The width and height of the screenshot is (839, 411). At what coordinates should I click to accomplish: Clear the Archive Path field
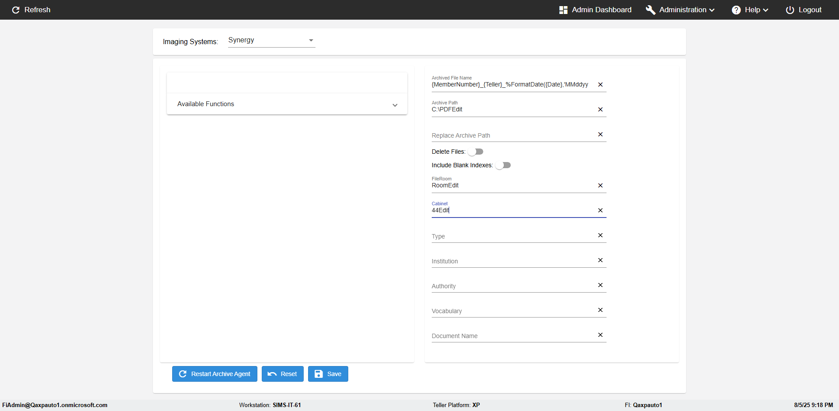click(x=600, y=110)
